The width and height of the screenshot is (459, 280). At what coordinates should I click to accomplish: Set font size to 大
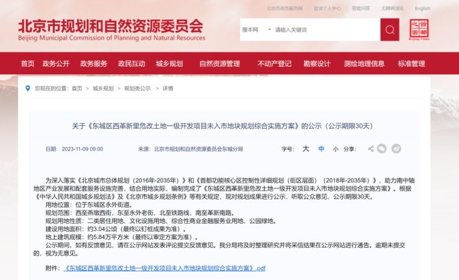pos(306,149)
